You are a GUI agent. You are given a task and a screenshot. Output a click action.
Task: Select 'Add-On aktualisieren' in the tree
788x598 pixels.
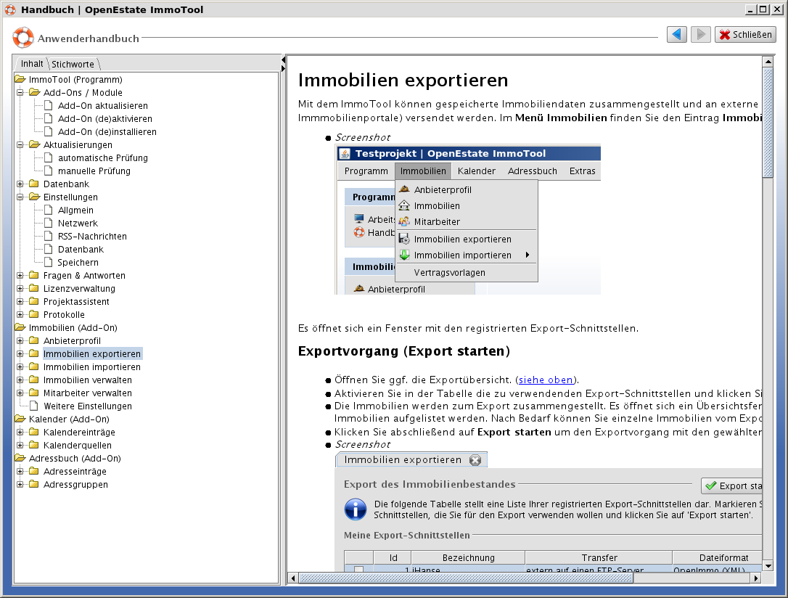[x=102, y=106]
